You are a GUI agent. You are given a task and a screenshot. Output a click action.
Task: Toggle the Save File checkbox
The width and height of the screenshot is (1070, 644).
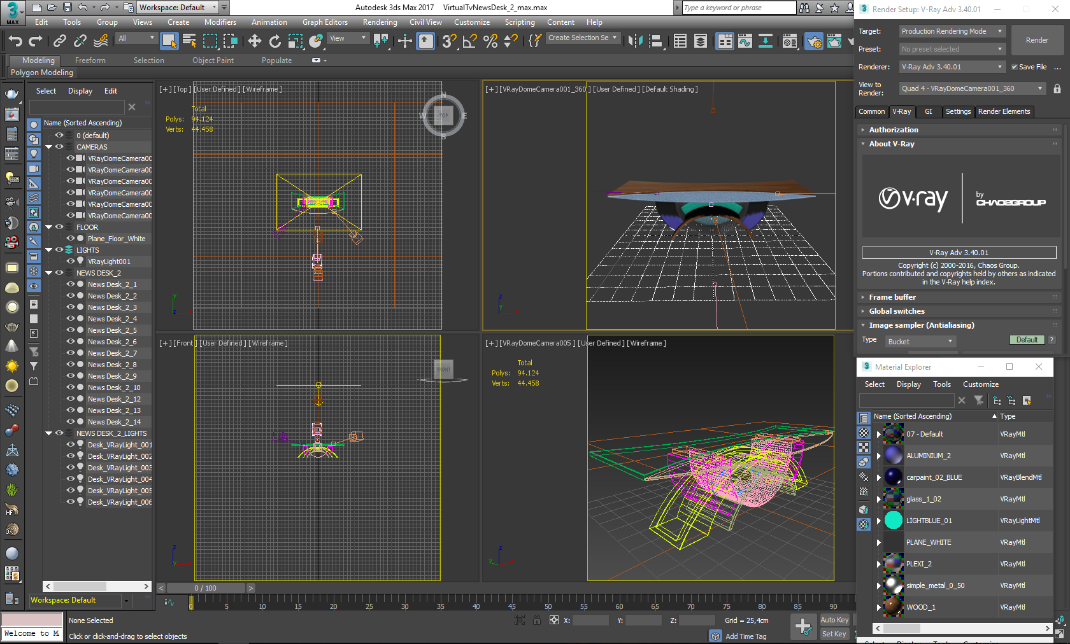click(1015, 67)
